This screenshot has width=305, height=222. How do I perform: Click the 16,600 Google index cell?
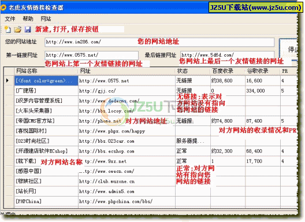click(x=263, y=80)
